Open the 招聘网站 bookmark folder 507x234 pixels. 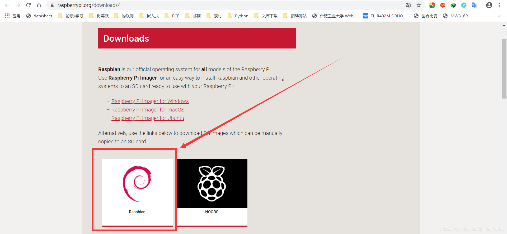point(295,16)
